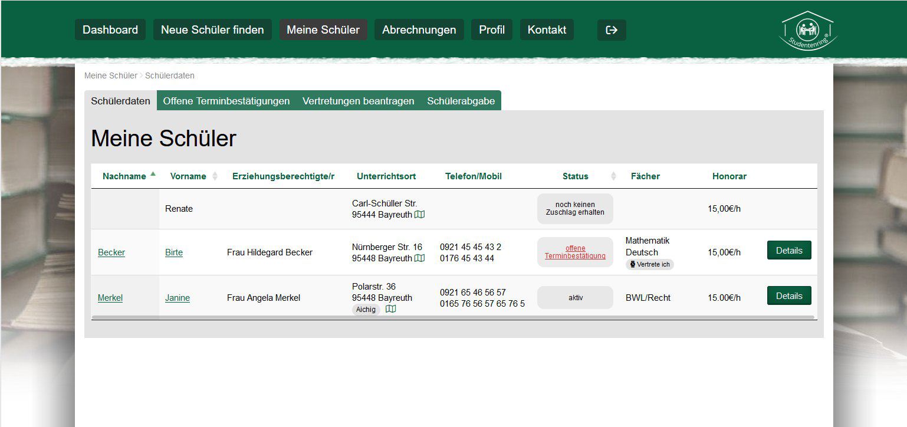Viewport: 907px width, 427px height.
Task: Open map icon next to Aichig badge
Action: tap(390, 309)
